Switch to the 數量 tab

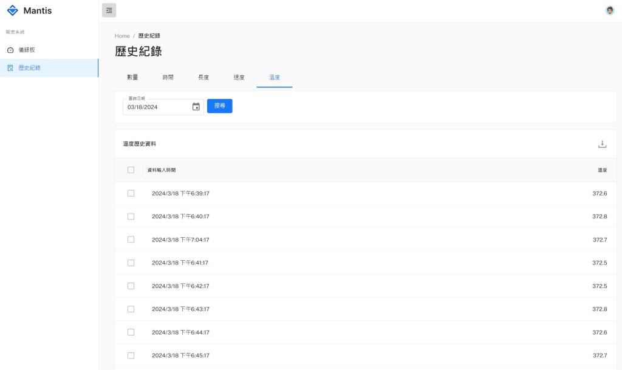click(x=132, y=78)
